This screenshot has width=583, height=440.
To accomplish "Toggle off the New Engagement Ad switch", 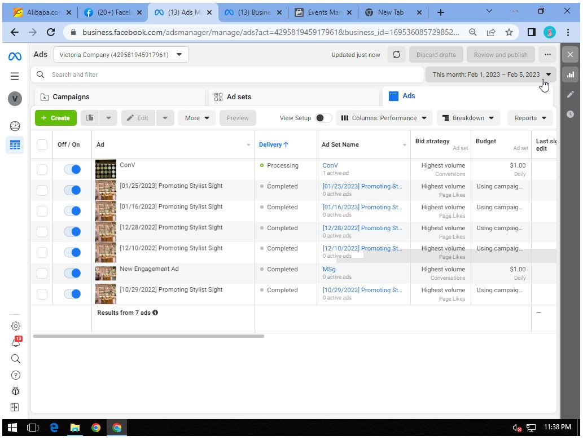I will pos(72,273).
